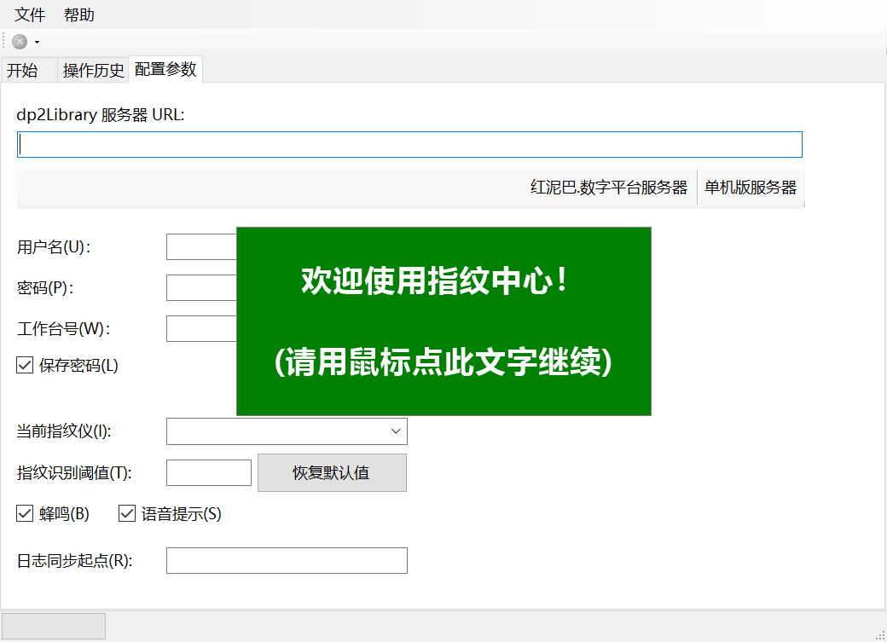This screenshot has width=887, height=642.
Task: Click the 红泥巴.数字平台服务器 button
Action: [611, 187]
